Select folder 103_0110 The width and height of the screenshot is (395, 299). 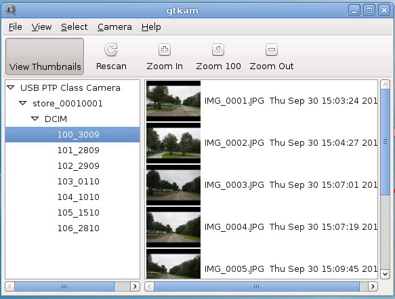(x=79, y=182)
